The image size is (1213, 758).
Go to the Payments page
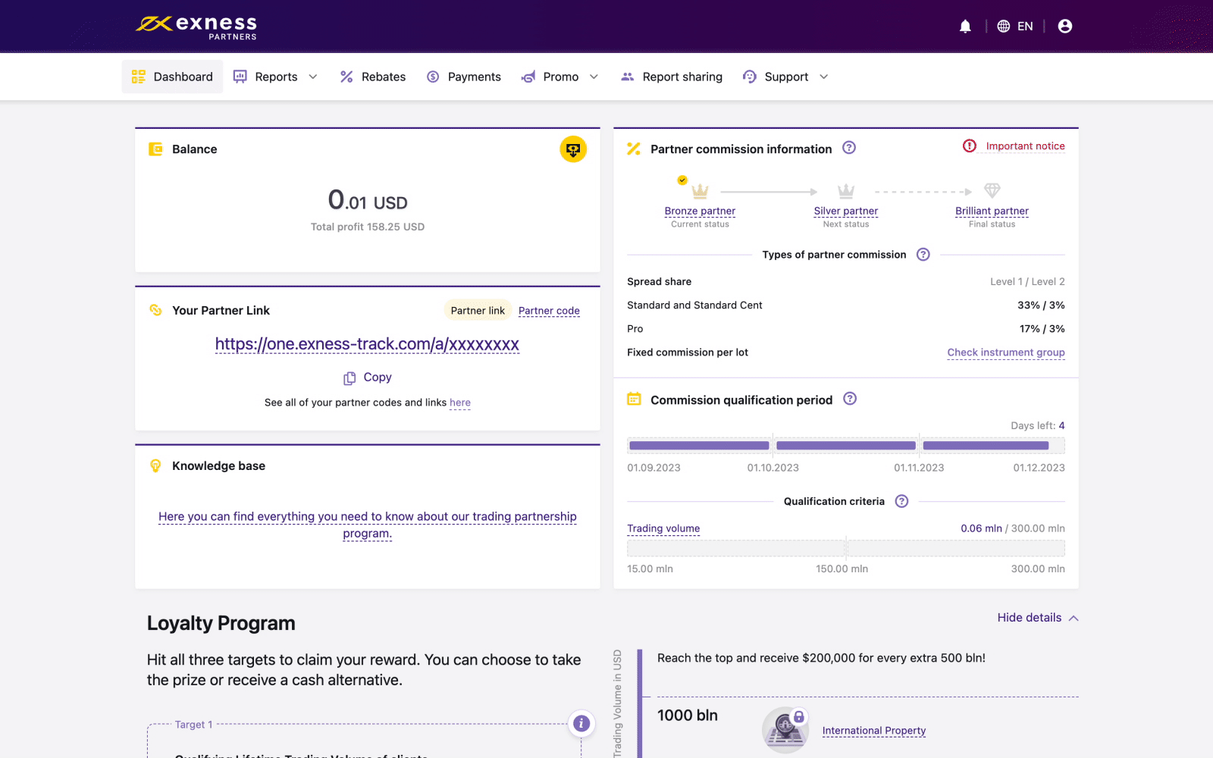pos(464,77)
